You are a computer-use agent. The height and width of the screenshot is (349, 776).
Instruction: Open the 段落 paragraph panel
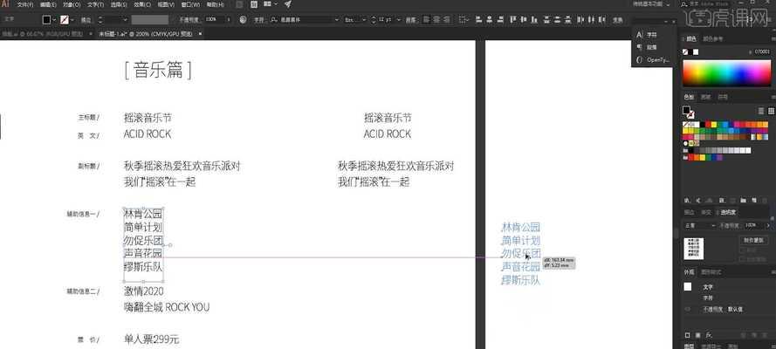(652, 47)
